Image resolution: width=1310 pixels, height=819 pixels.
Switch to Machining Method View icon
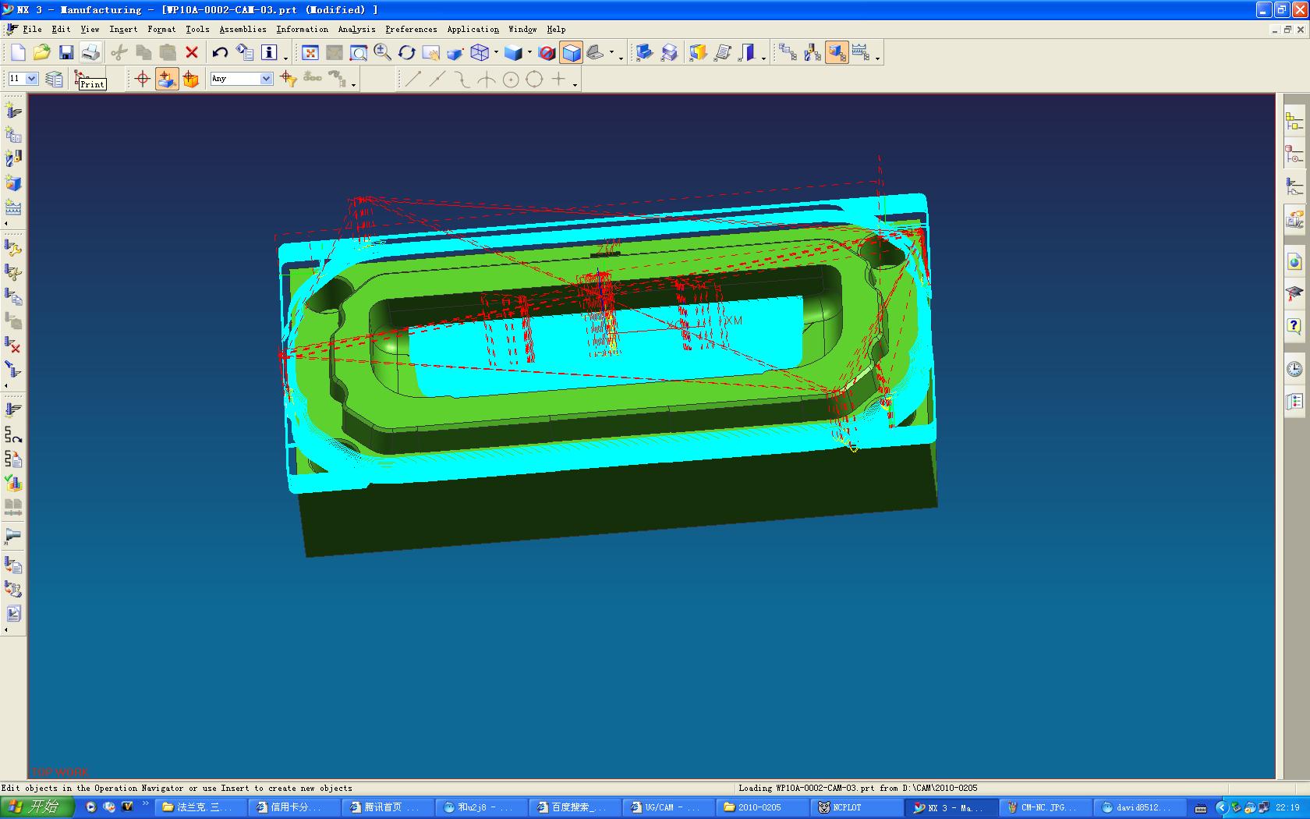click(x=861, y=52)
